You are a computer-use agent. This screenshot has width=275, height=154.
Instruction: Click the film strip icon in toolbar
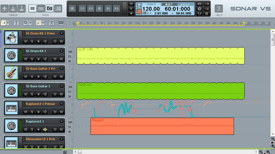(61, 23)
